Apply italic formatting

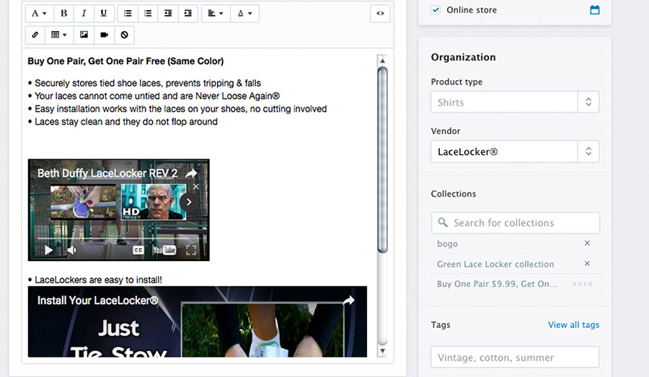point(84,14)
